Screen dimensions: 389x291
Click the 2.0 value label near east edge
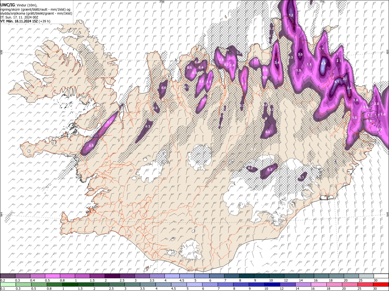point(377,104)
